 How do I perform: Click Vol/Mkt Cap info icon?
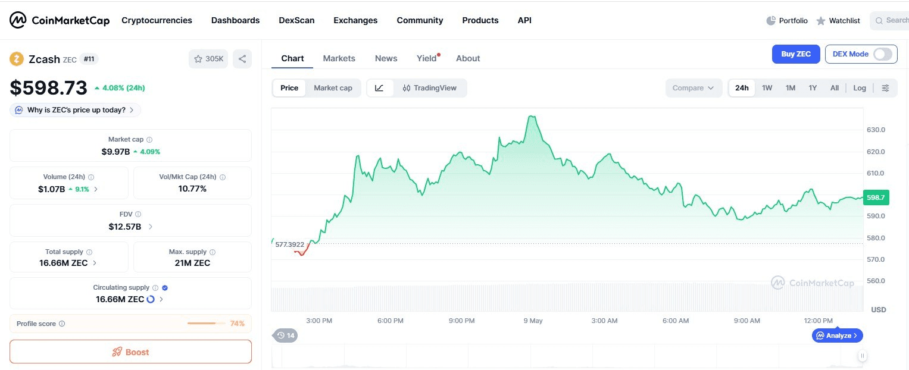click(223, 177)
